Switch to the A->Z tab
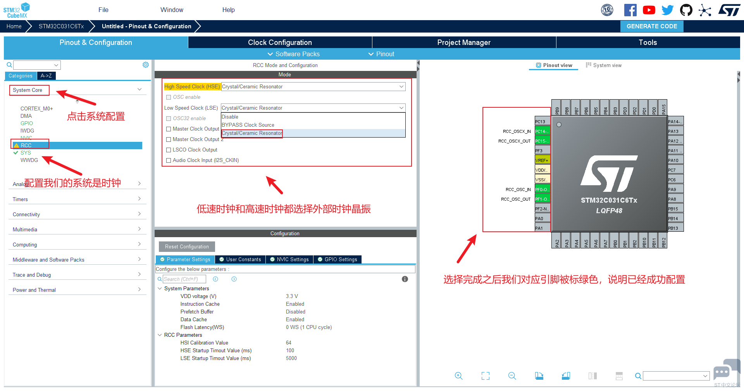 point(46,76)
